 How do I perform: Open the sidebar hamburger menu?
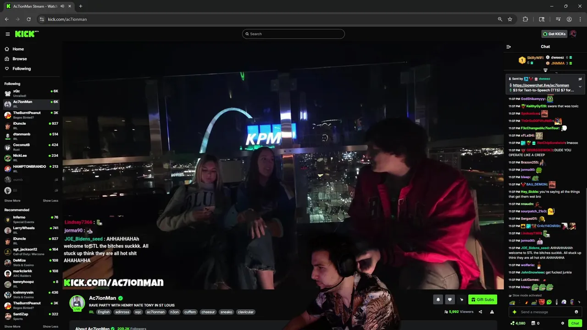[8, 34]
